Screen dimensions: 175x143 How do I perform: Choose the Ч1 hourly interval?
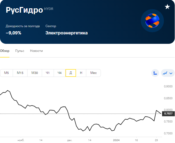point(48,73)
